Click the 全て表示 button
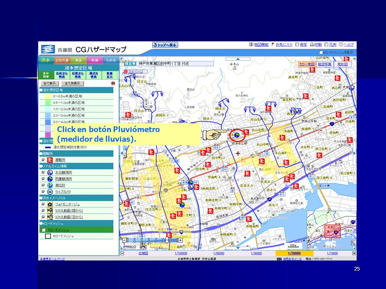 (x=49, y=83)
